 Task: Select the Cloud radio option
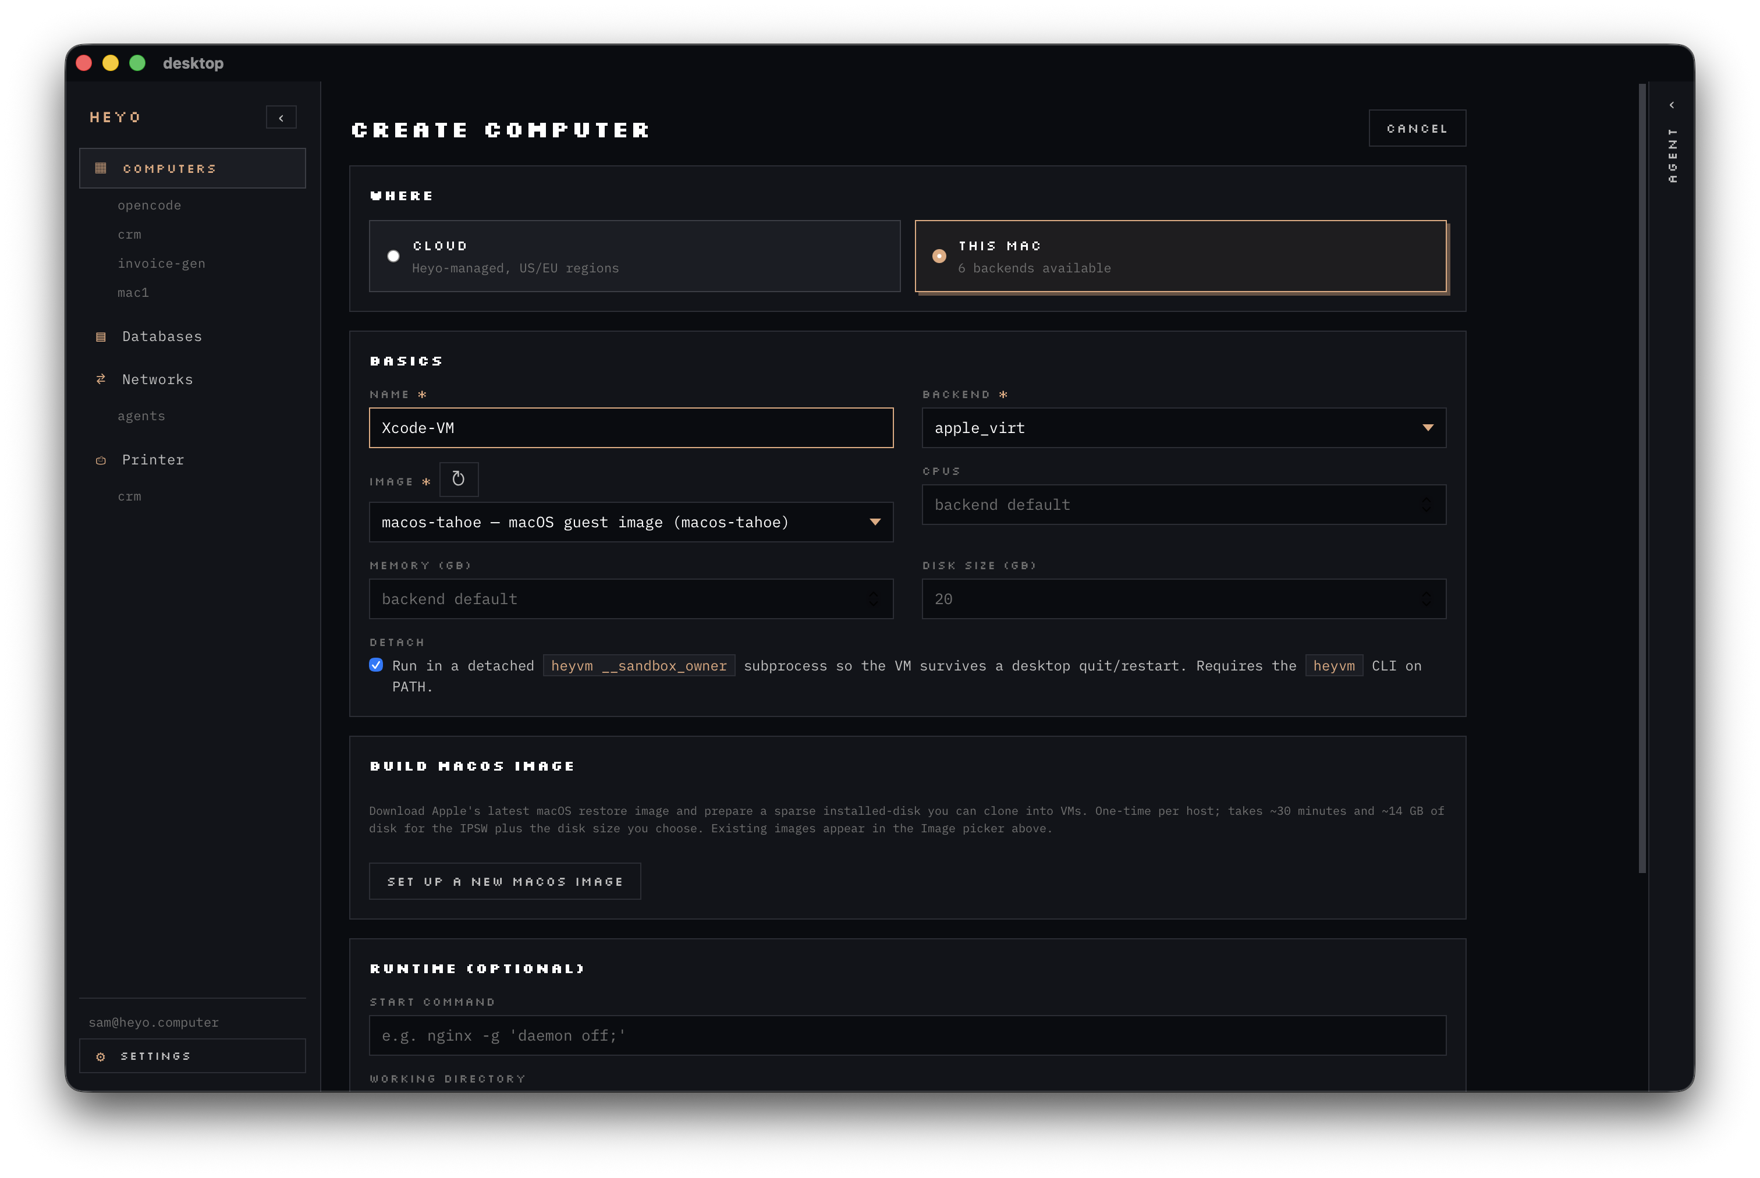tap(393, 256)
